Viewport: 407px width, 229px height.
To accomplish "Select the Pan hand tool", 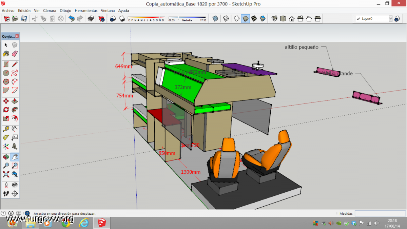I will (x=15, y=157).
